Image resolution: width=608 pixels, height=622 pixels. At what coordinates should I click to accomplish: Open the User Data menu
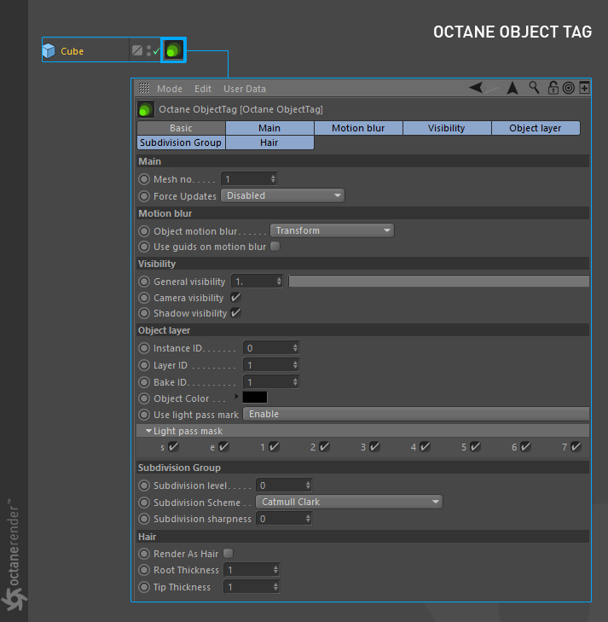tap(245, 89)
